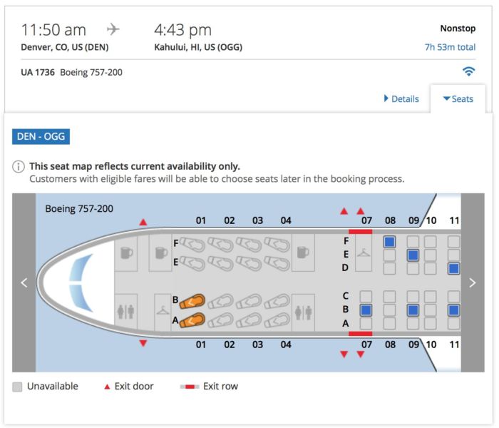Click the info icon beside seat map notice
499x428 pixels.
tap(19, 167)
